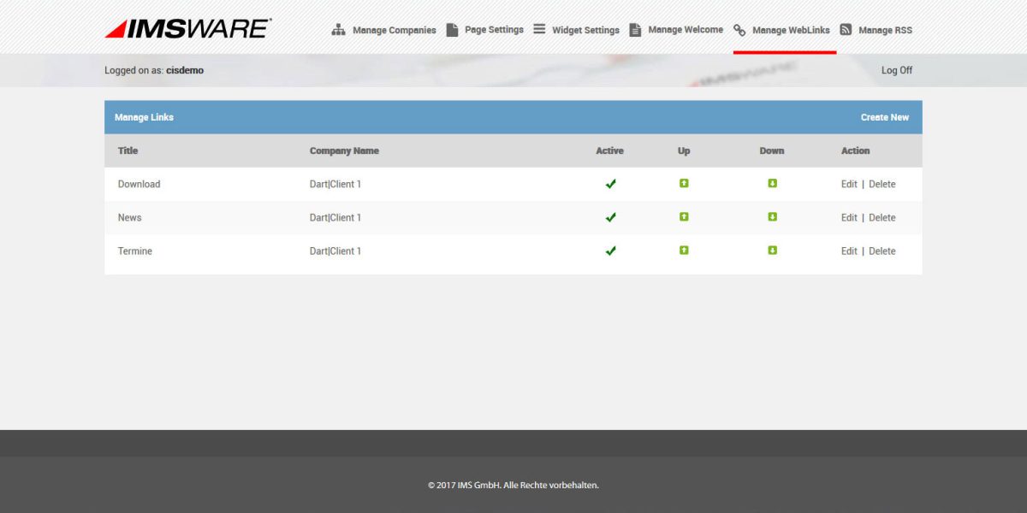Log Off from the cisdemo session
This screenshot has width=1027, height=513.
click(896, 71)
